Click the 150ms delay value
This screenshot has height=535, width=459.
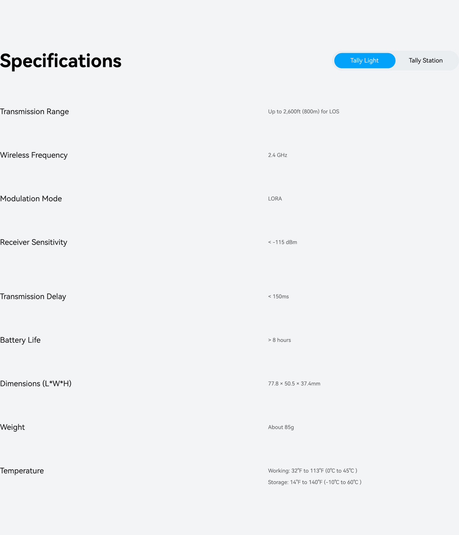click(278, 297)
